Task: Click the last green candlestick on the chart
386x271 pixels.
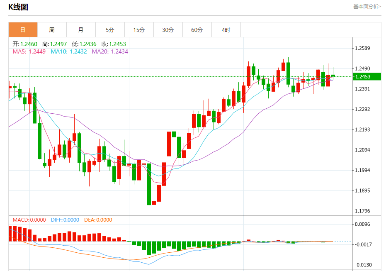Action: 333,76
